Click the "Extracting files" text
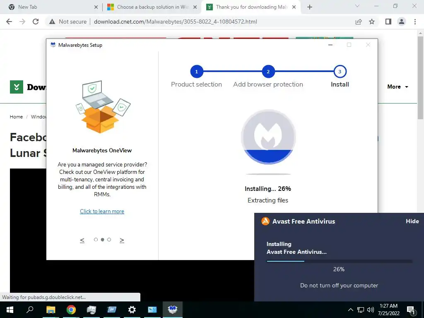The height and width of the screenshot is (318, 424). click(268, 200)
